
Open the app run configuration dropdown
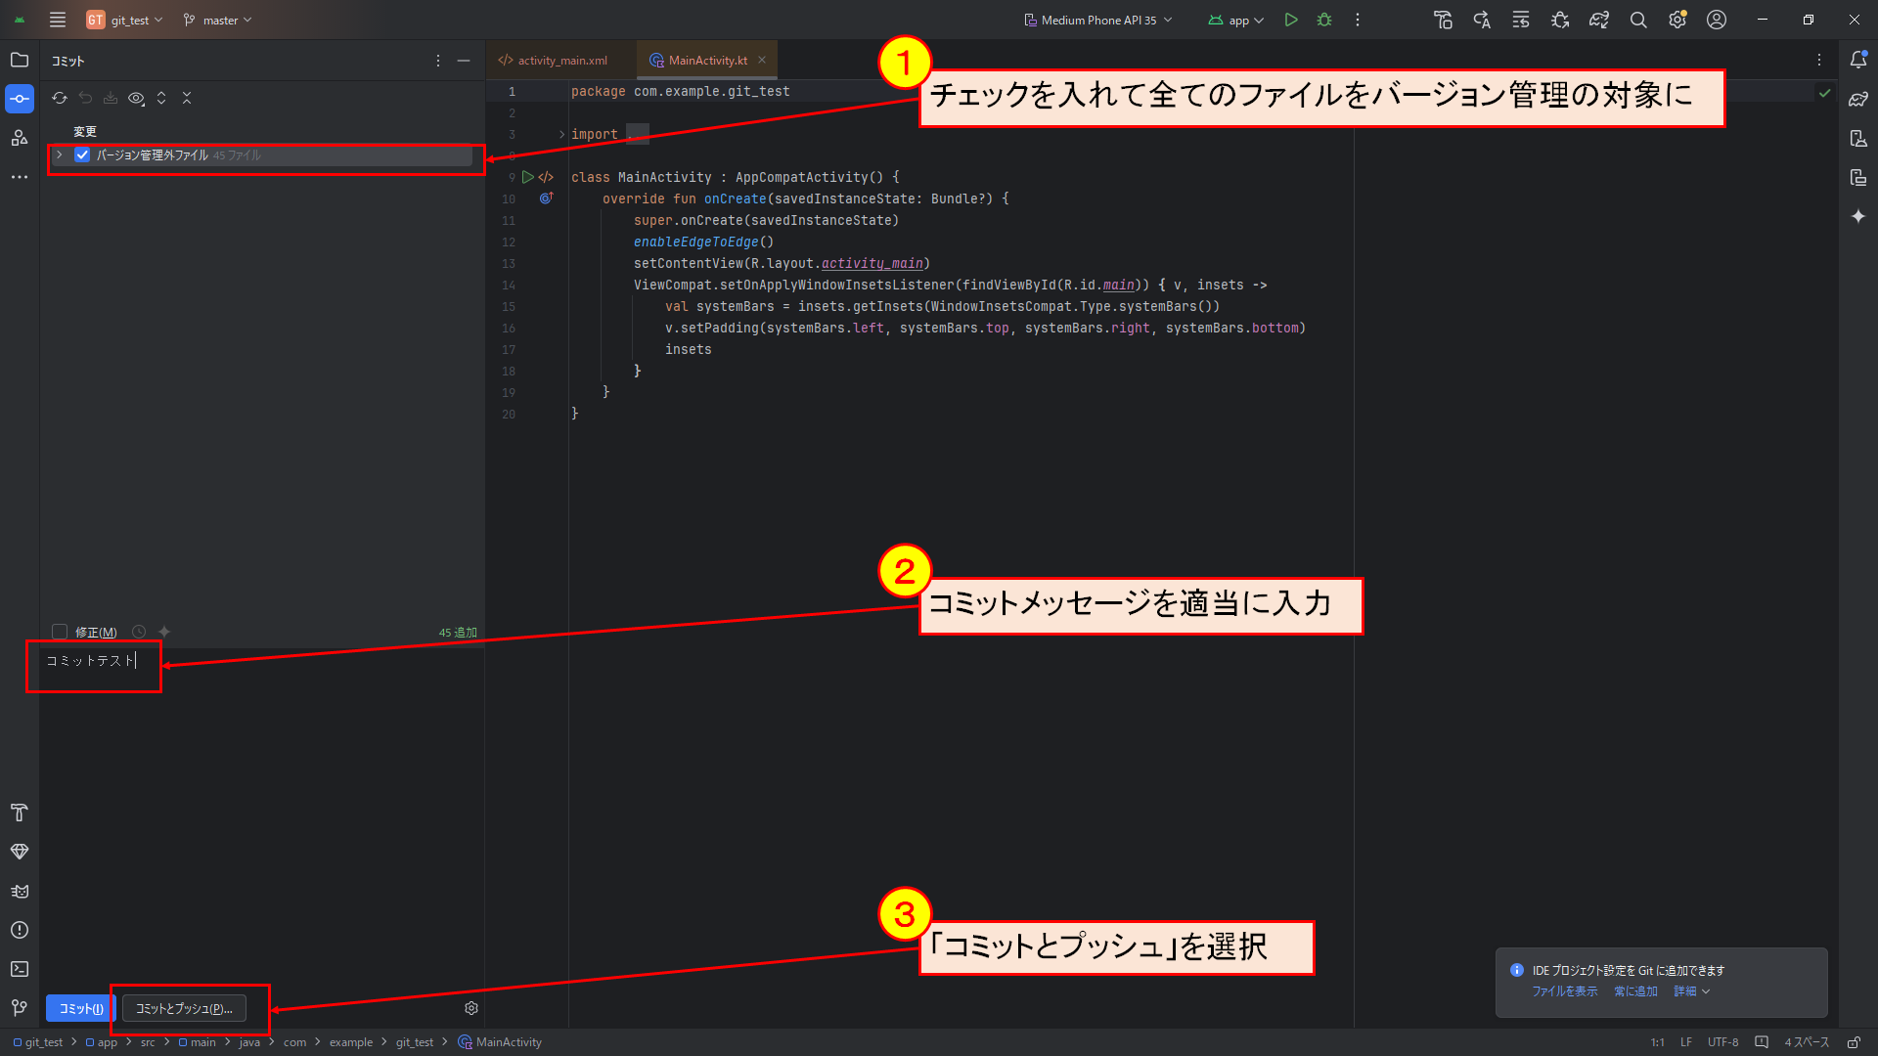coord(1236,20)
